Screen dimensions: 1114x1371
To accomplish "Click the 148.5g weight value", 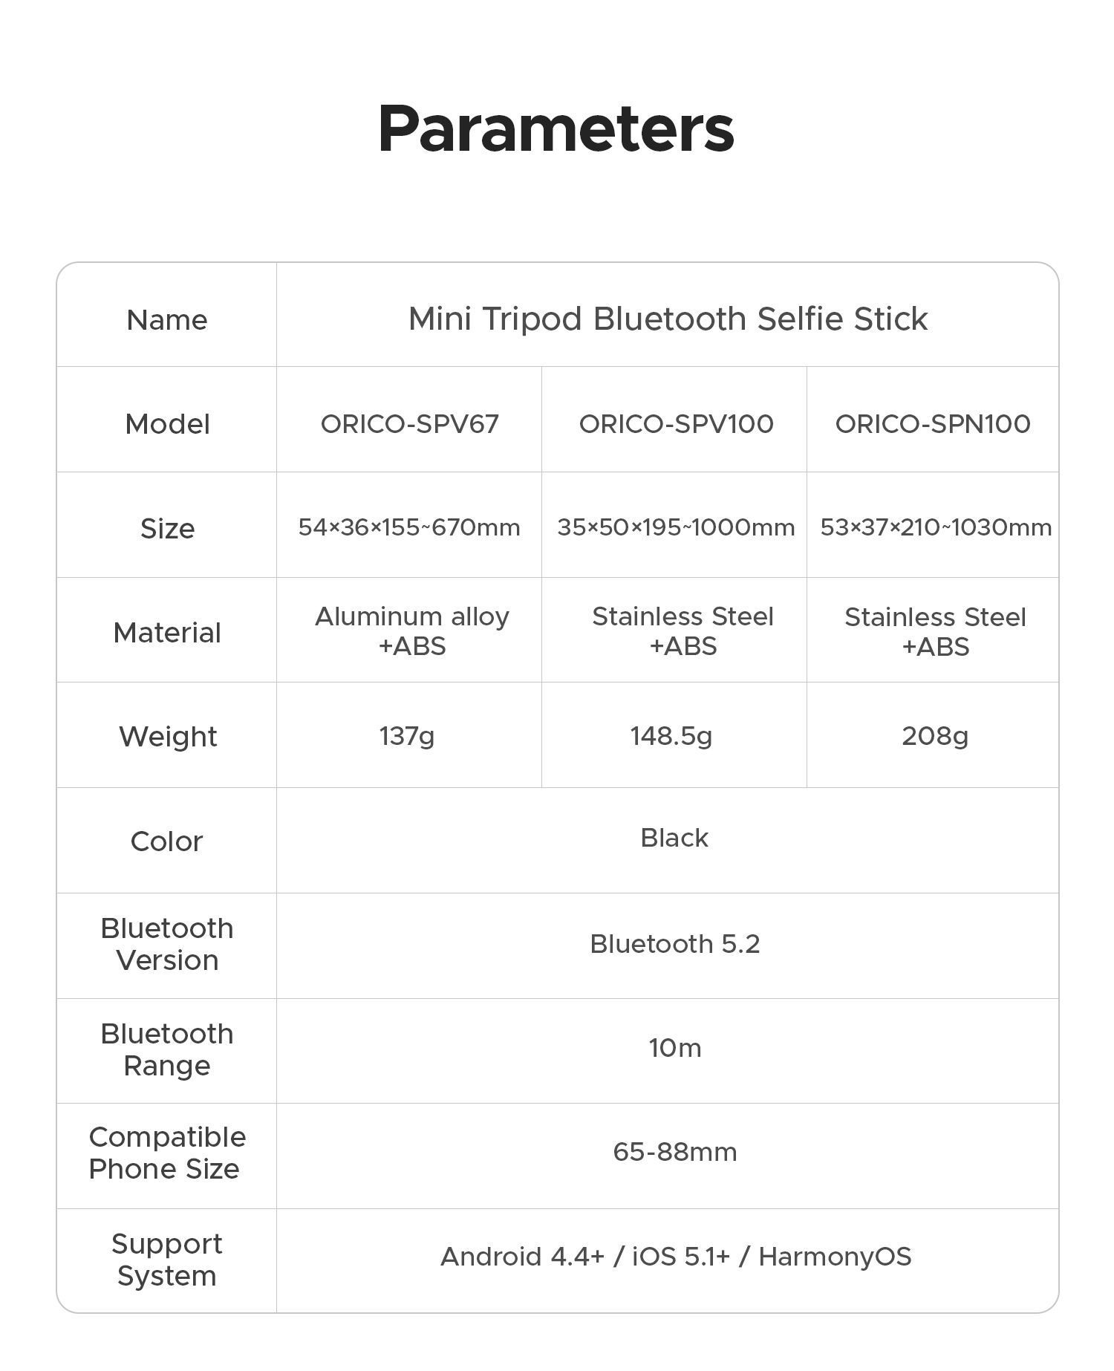I will coord(671,736).
